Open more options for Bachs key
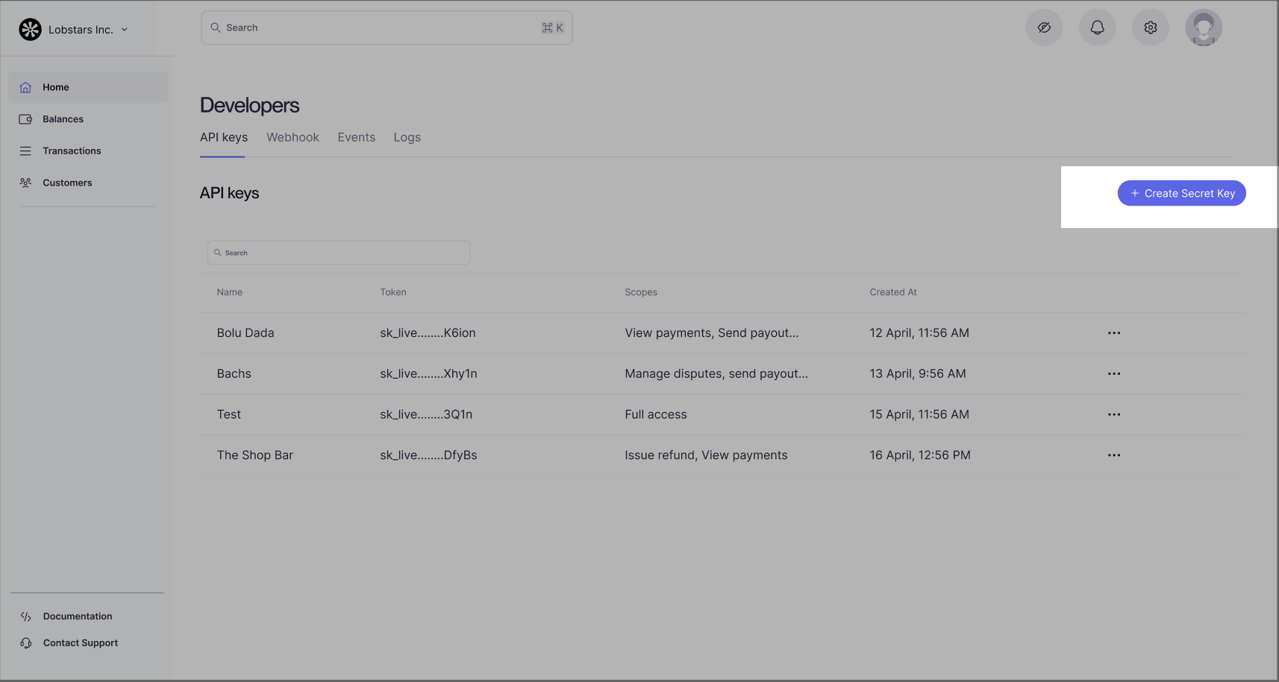Viewport: 1279px width, 682px height. point(1114,373)
